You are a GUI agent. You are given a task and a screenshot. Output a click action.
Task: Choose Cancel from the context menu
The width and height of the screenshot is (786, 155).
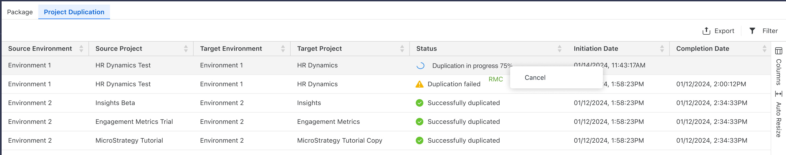(x=535, y=77)
